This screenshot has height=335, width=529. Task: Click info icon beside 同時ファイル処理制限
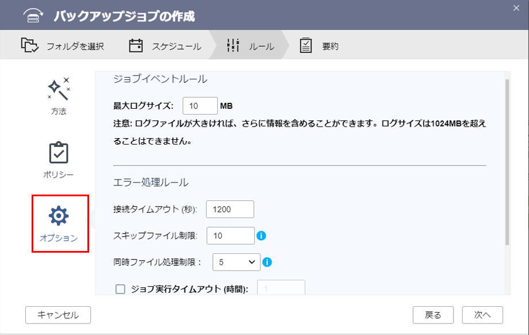tap(267, 262)
